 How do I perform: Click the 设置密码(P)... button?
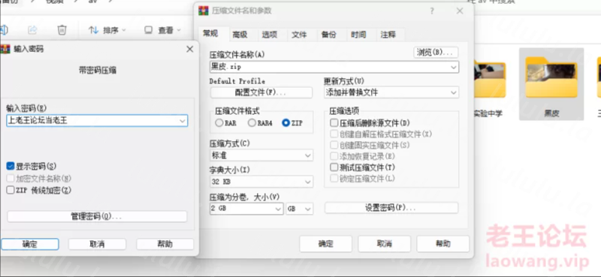391,208
